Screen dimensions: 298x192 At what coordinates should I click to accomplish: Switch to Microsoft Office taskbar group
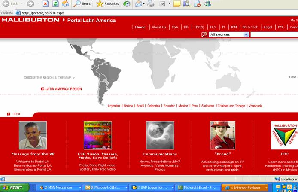point(106,188)
